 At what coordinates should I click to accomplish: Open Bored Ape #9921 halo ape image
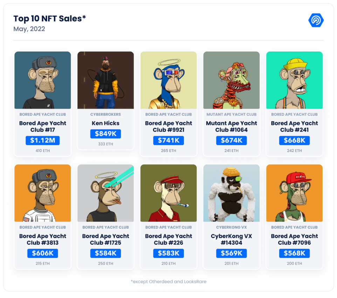click(x=168, y=80)
